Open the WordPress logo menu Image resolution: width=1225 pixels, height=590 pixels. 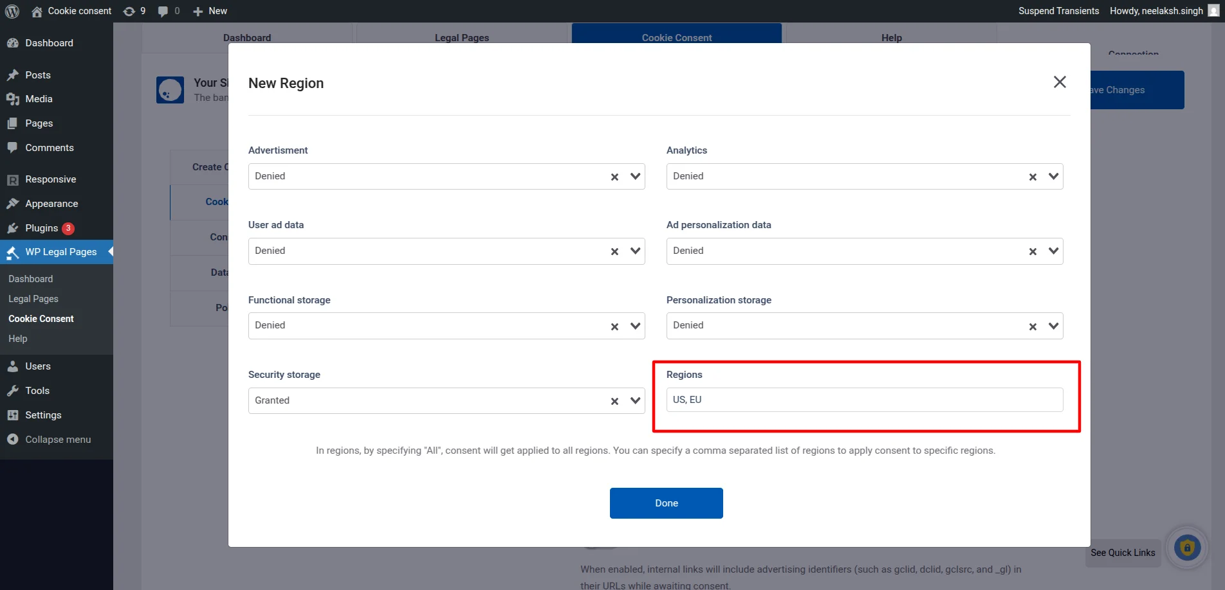[12, 11]
